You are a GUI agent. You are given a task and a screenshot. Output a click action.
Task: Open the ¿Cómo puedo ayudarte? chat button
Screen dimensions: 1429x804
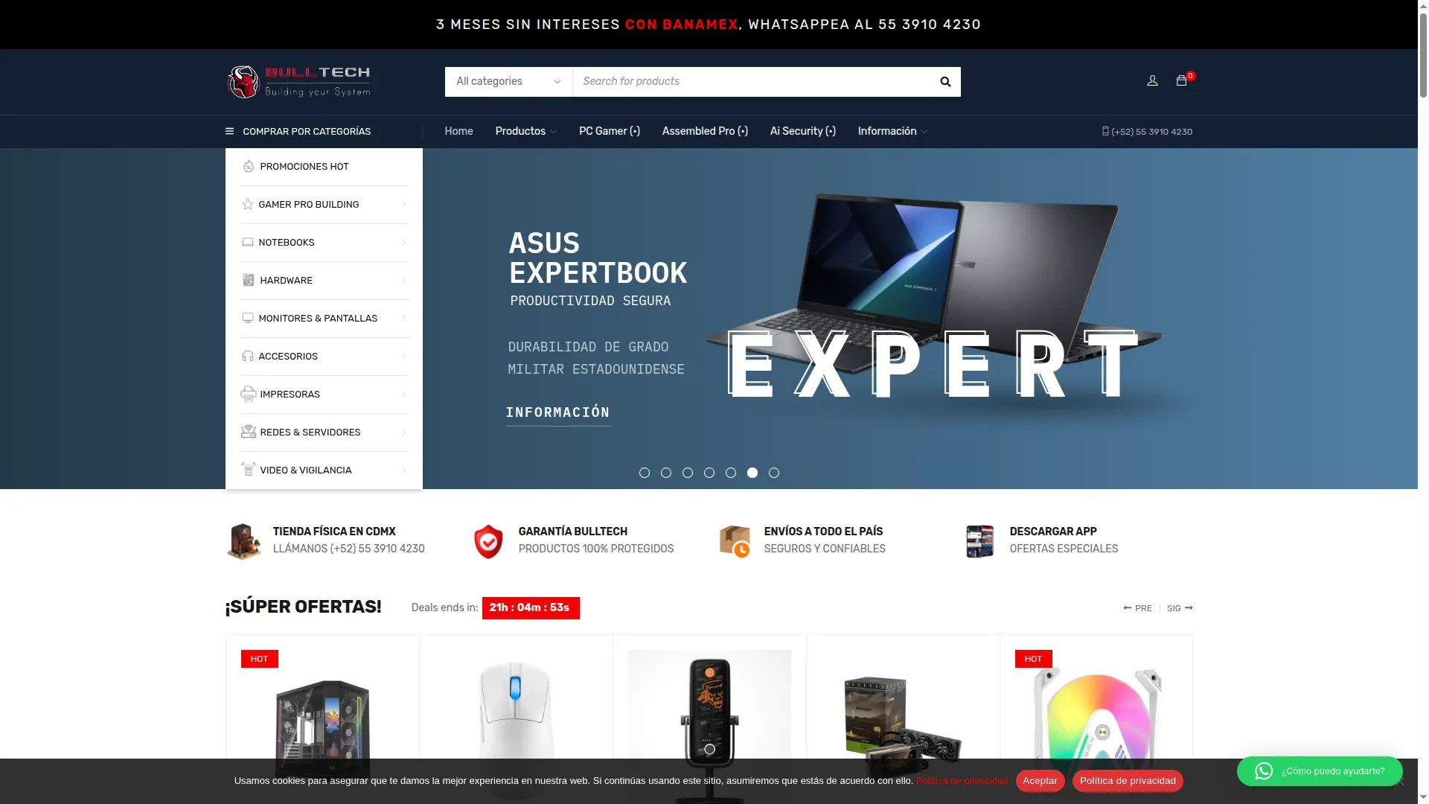coord(1320,771)
